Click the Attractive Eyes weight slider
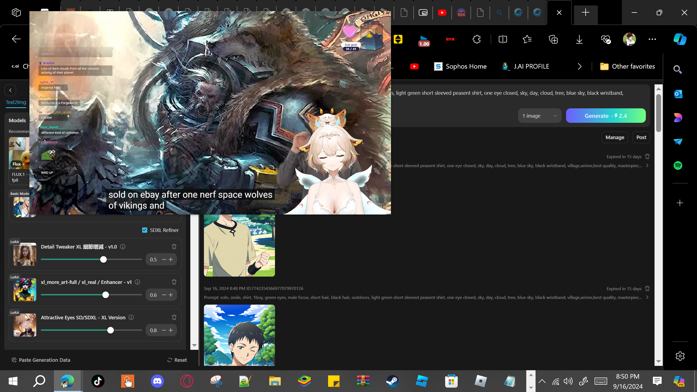697x392 pixels. [x=91, y=330]
